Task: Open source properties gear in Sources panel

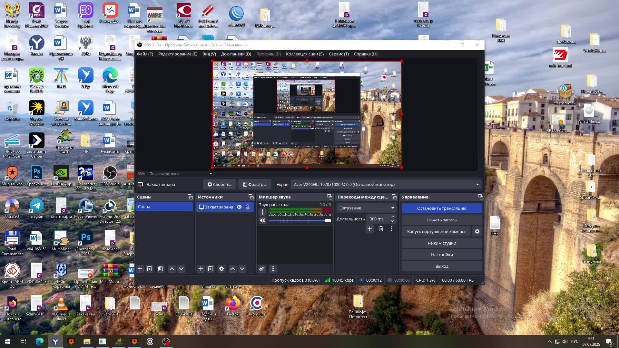Action: click(221, 269)
